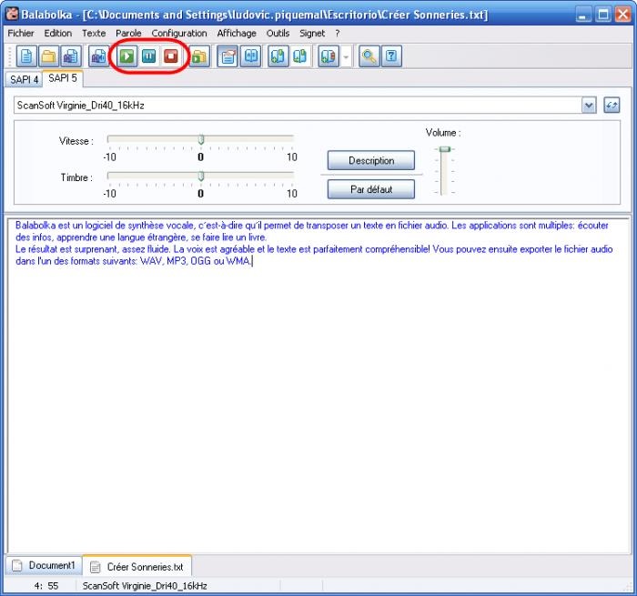
Task: Click the cursor position 4: 55 in status bar
Action: pyautogui.click(x=46, y=586)
